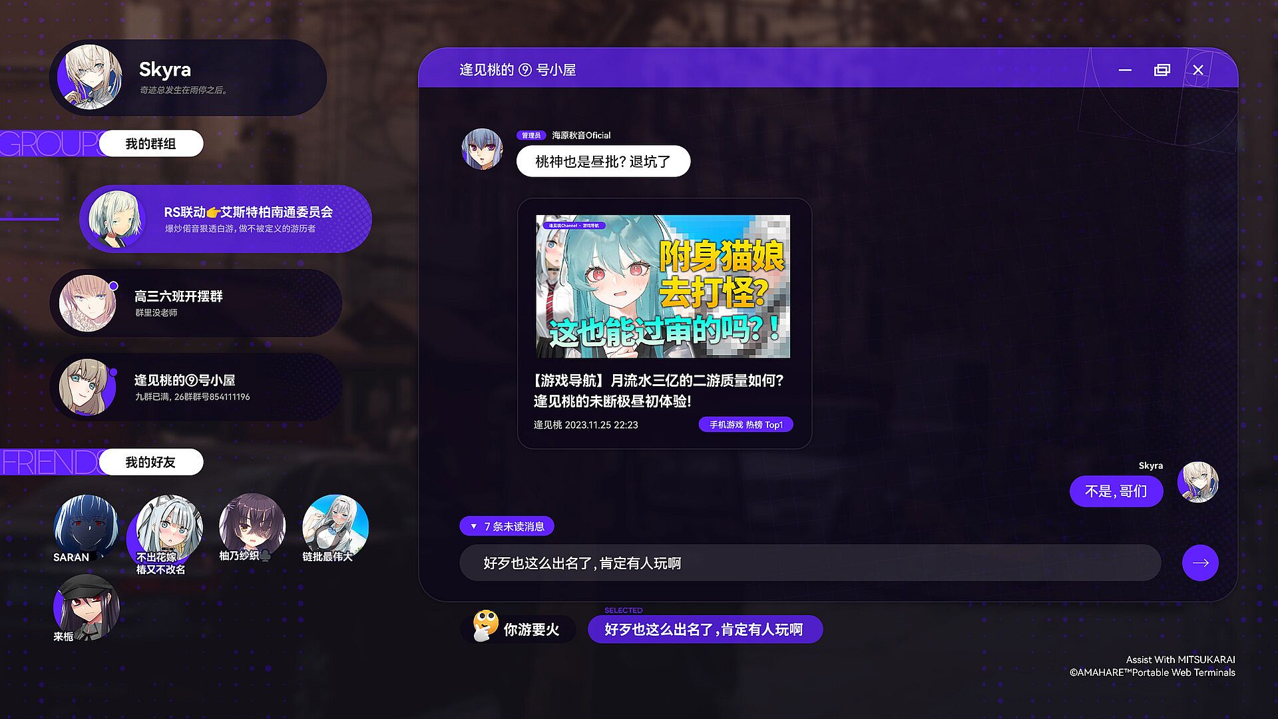Select the 我的群组 tab
The width and height of the screenshot is (1278, 719).
tap(151, 144)
